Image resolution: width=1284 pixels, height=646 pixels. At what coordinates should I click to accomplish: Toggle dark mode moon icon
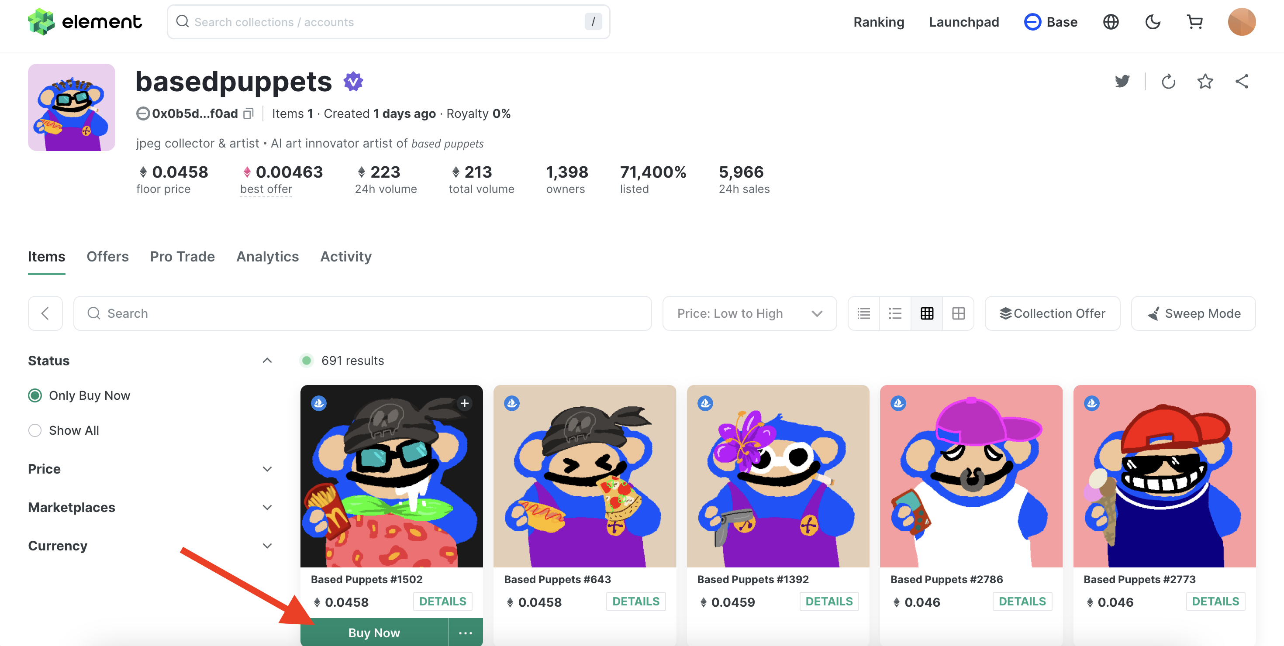pyautogui.click(x=1153, y=22)
